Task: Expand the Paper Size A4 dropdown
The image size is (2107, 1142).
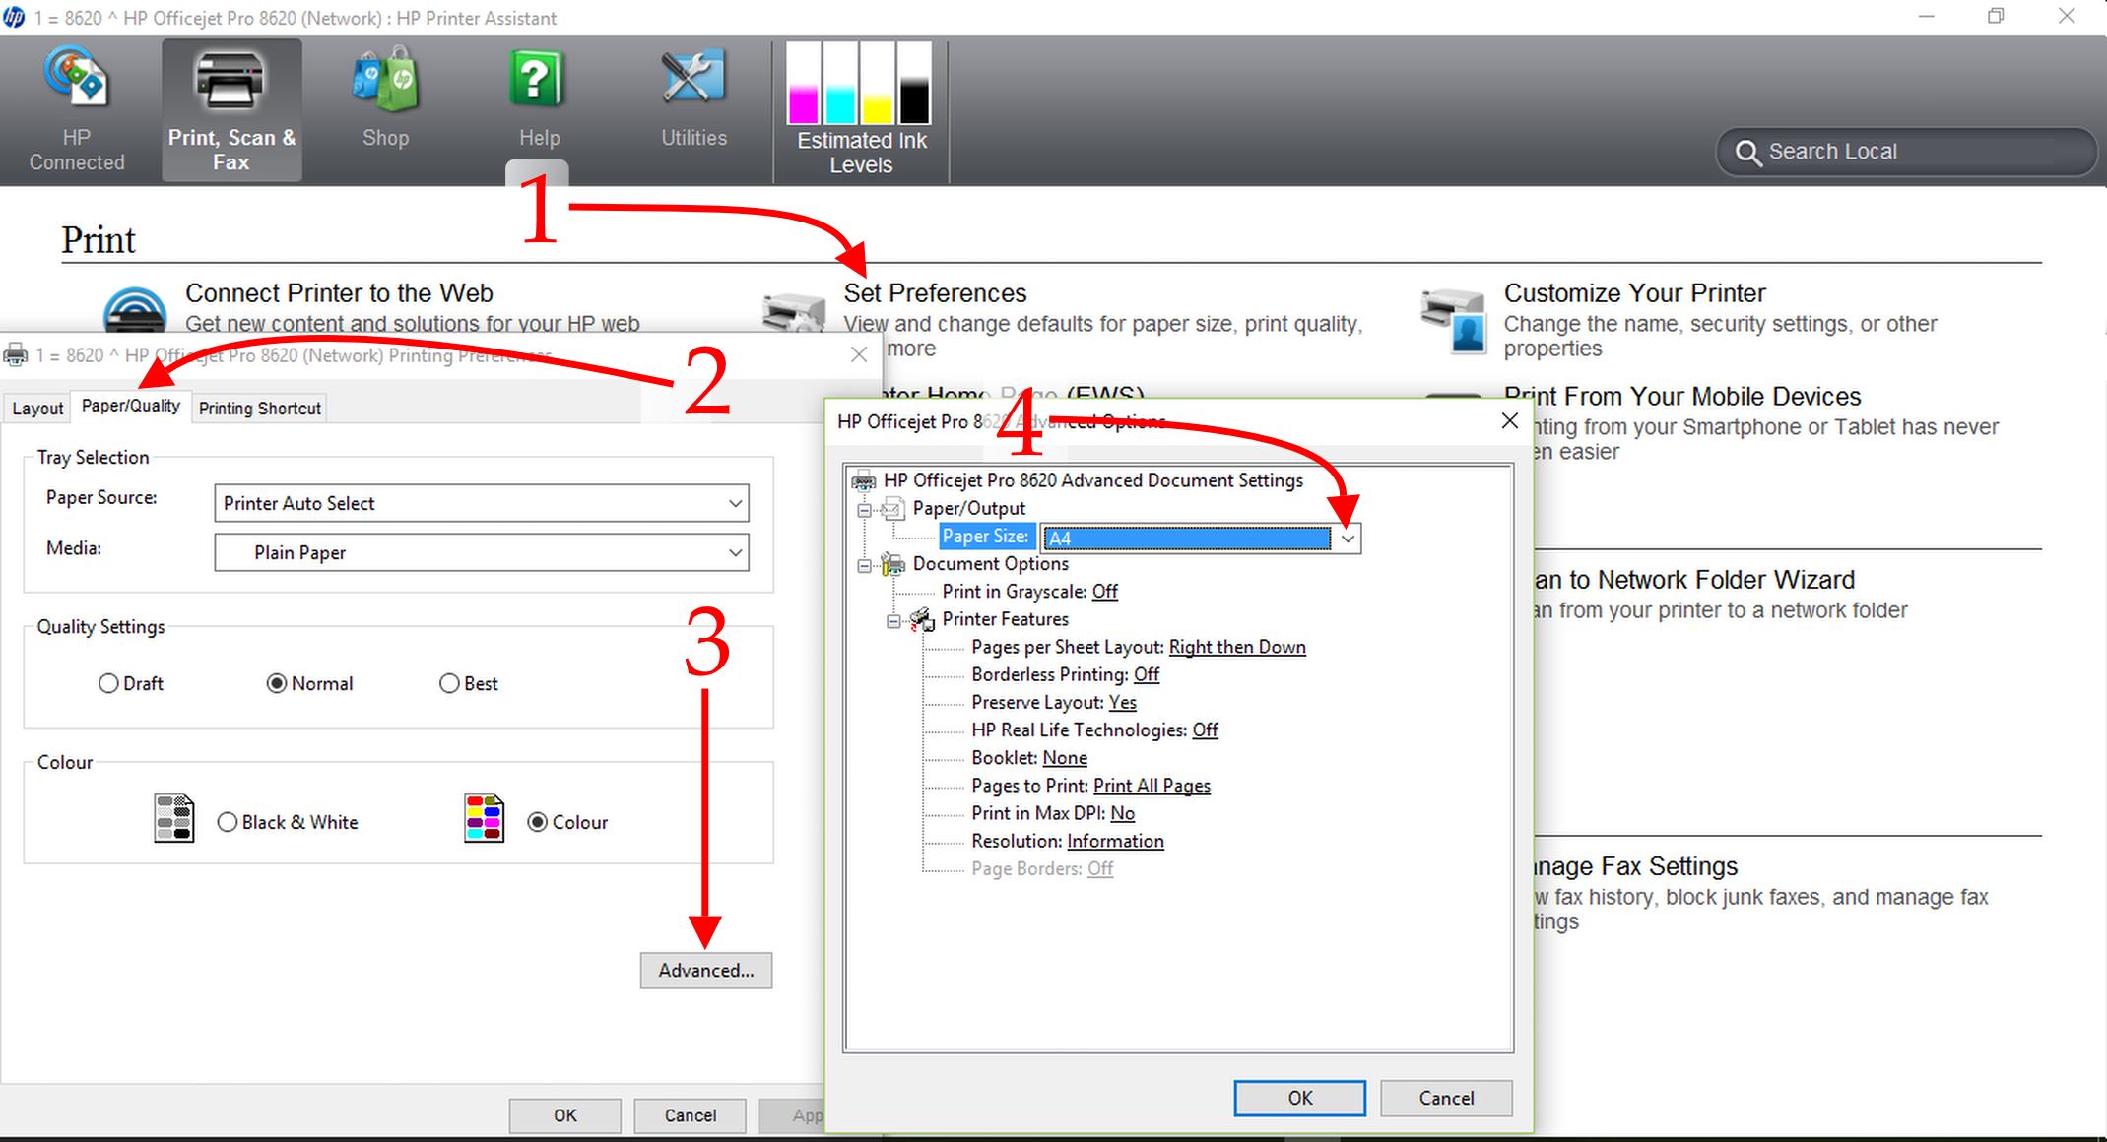Action: [x=1348, y=538]
